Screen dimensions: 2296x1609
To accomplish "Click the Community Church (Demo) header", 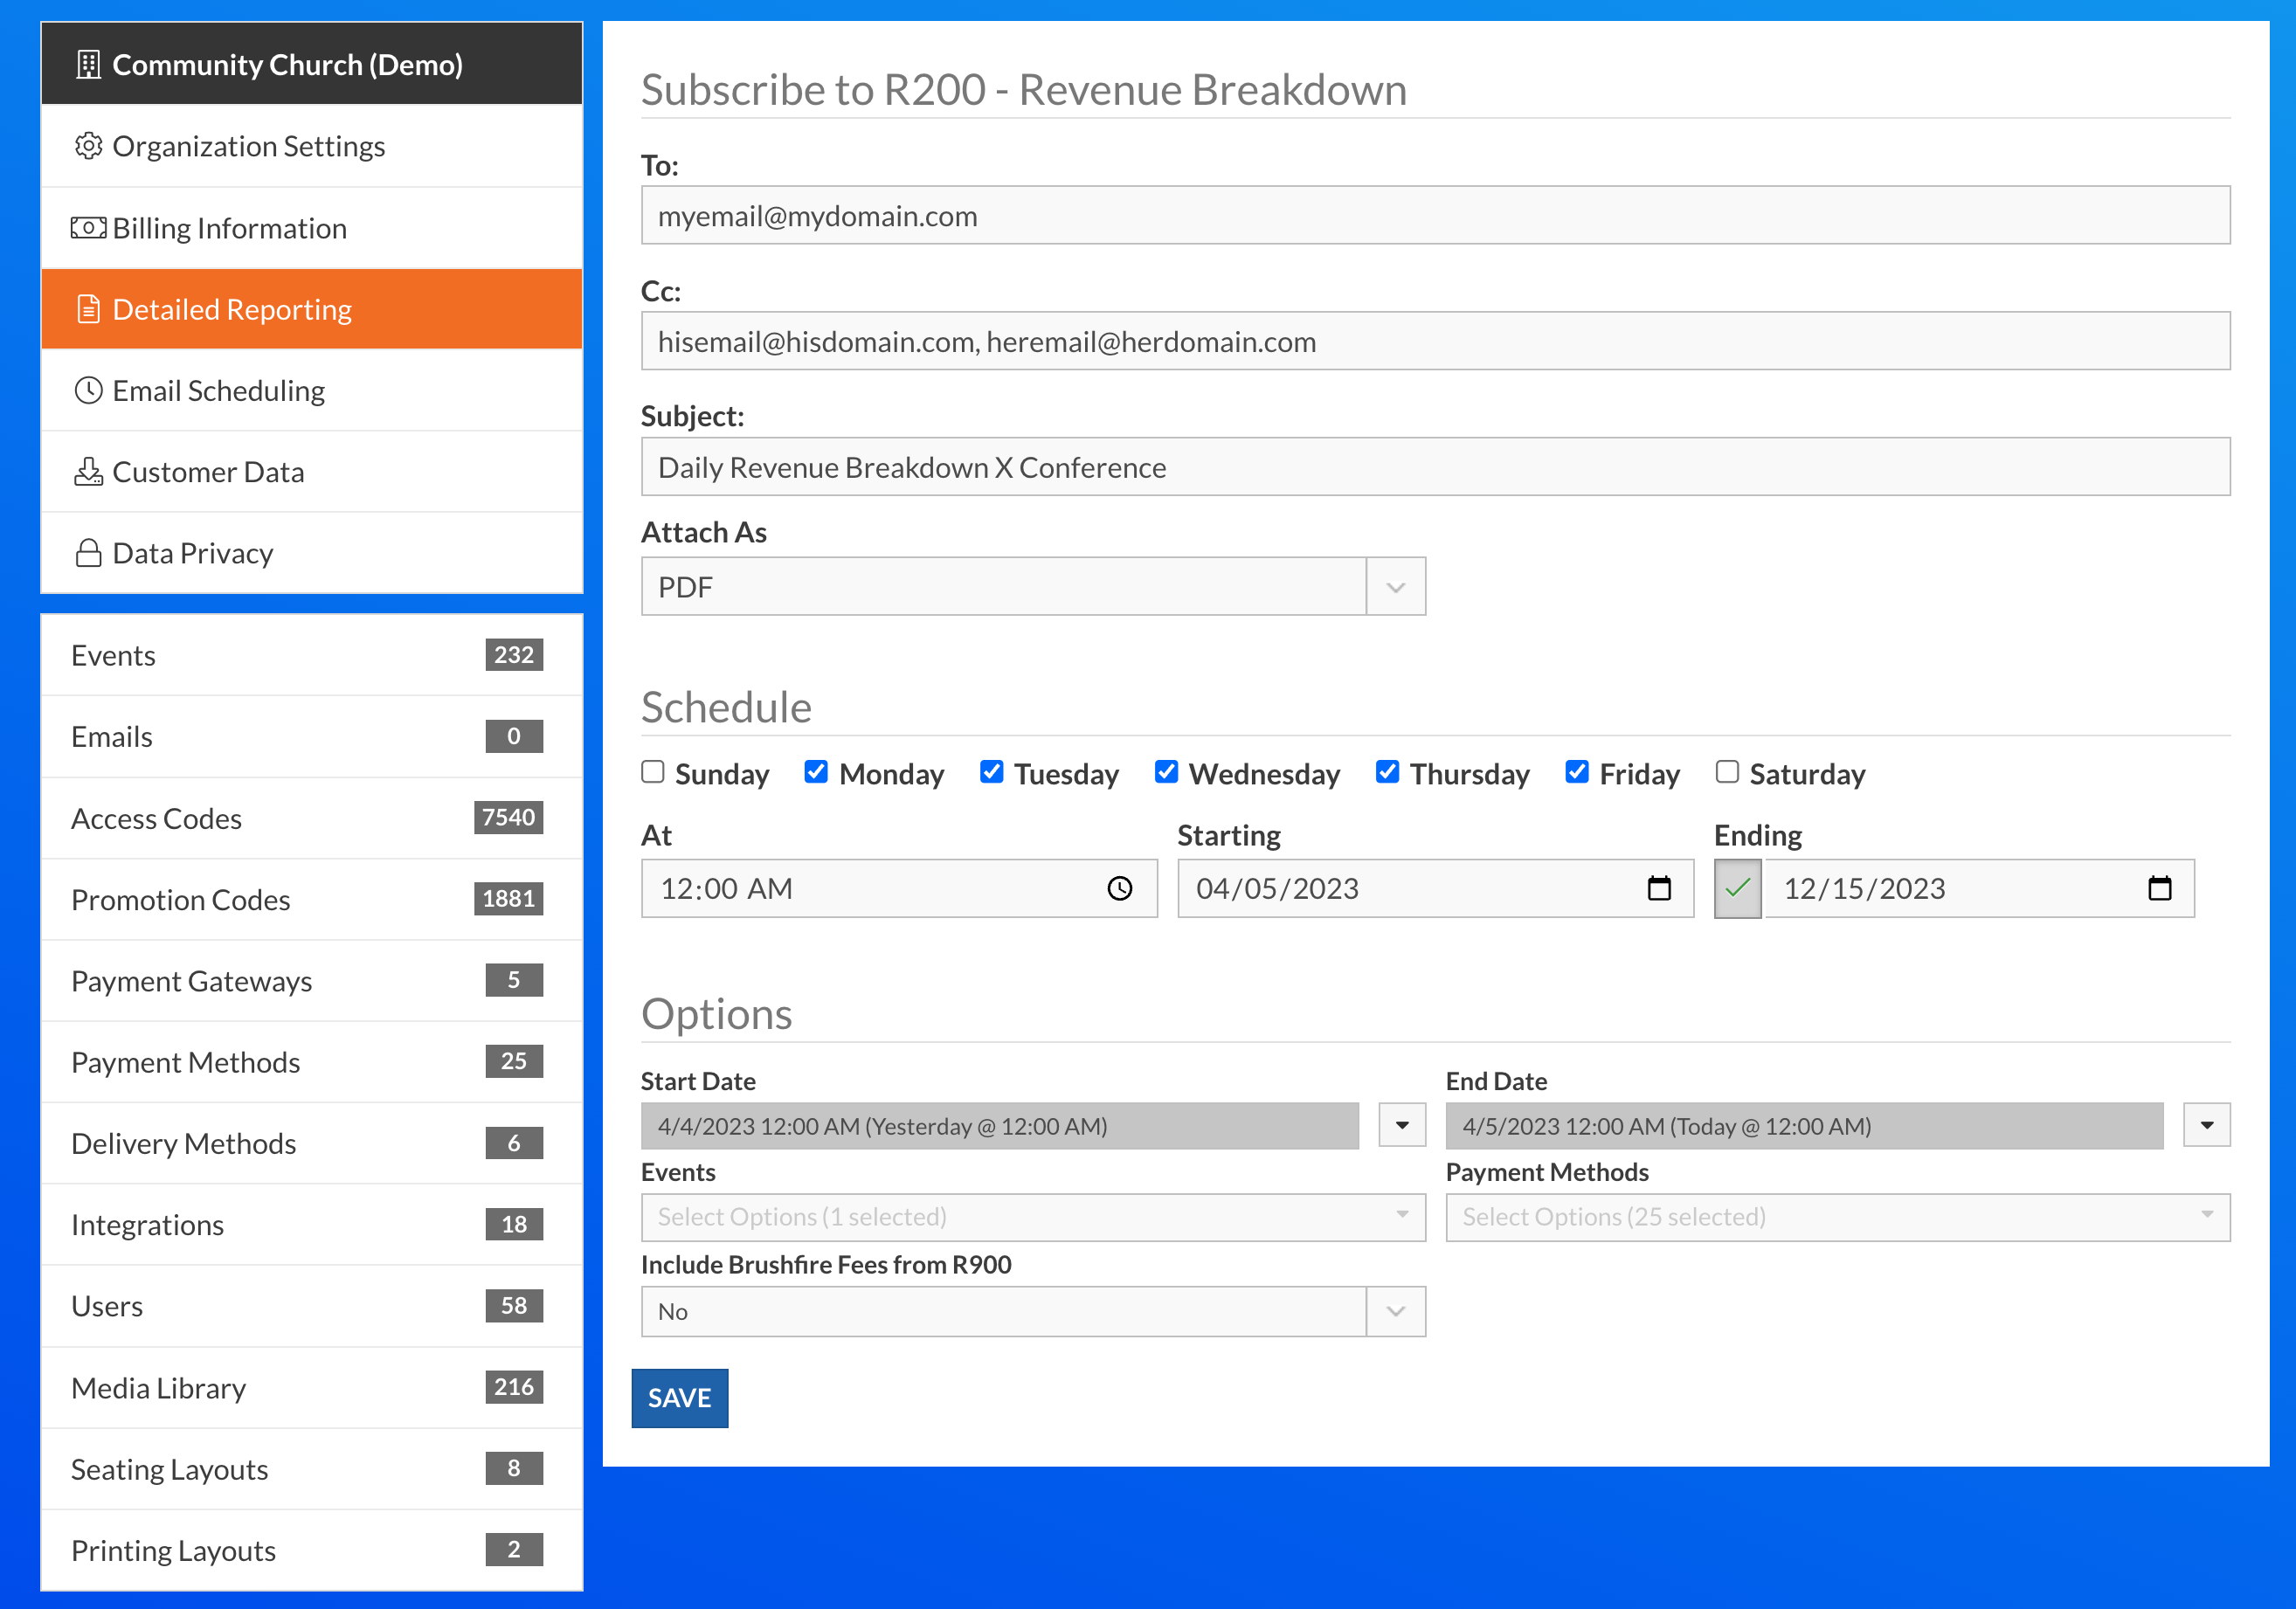I will 312,64.
